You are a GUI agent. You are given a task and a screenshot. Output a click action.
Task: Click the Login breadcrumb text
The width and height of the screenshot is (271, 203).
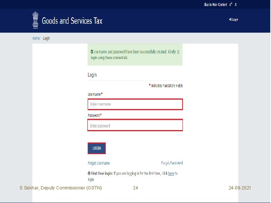(47, 38)
